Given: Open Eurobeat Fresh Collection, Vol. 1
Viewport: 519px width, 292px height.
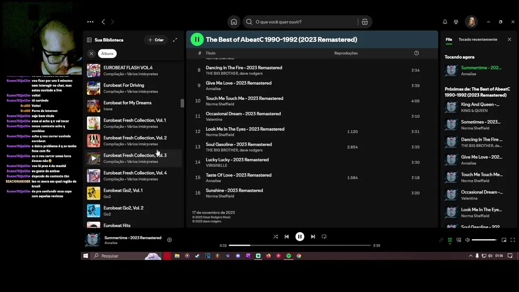Looking at the screenshot, I should (134, 123).
